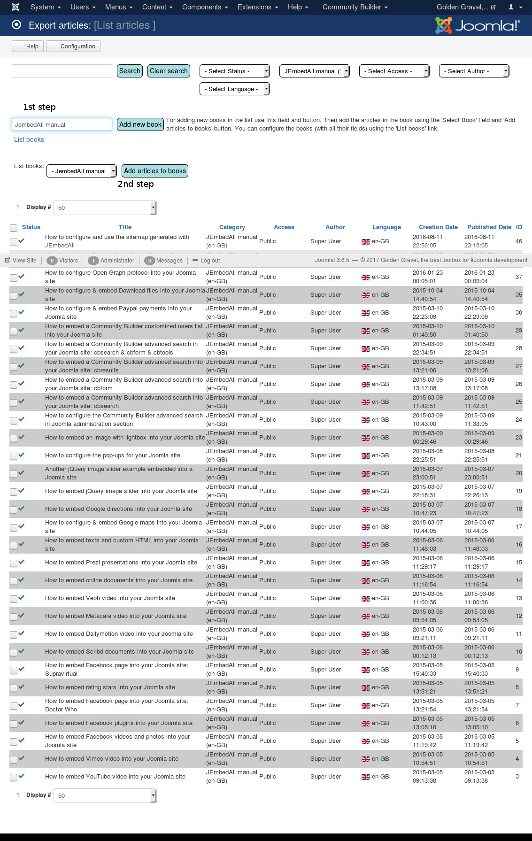Click the en-GB flag in sitemap article row
The image size is (532, 841).
point(366,242)
